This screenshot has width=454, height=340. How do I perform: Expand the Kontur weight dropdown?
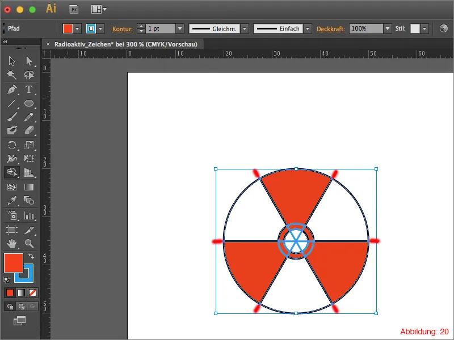coord(180,29)
